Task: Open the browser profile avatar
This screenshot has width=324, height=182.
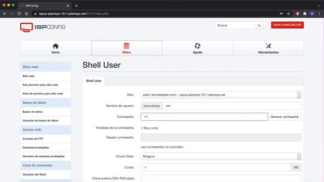Action: [312, 14]
